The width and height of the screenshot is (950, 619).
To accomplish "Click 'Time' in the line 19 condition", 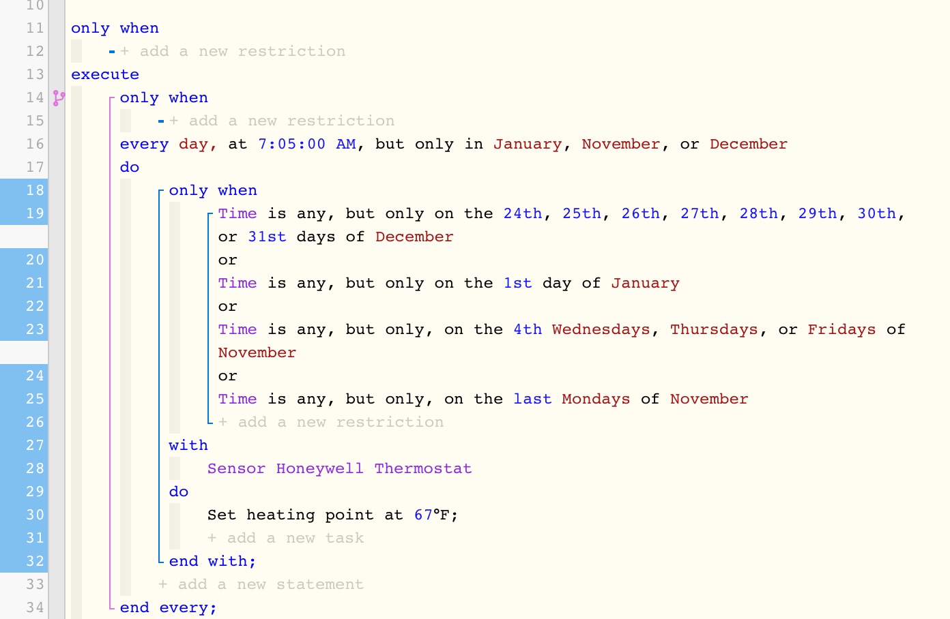I will coord(237,213).
